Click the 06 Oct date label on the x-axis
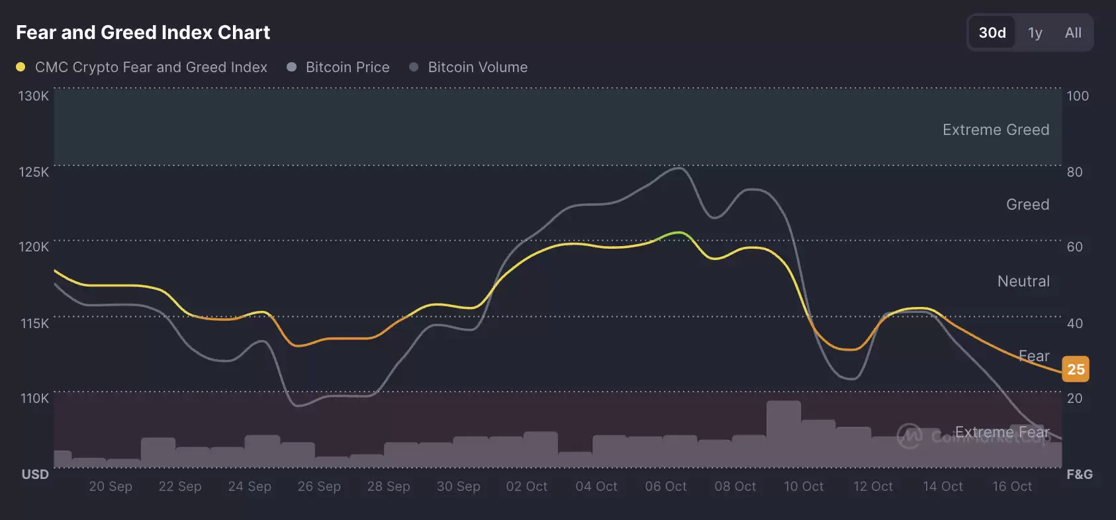1116x520 pixels. coord(665,486)
